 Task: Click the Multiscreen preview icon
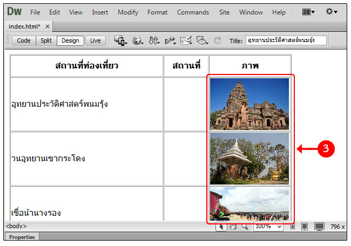[x=120, y=40]
